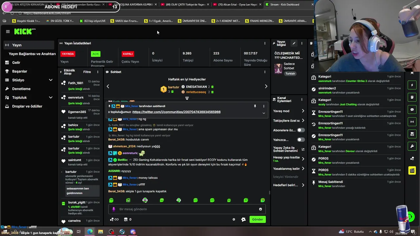Collapse the Haftalık en iyi Hediyeciler banner

pyautogui.click(x=187, y=98)
